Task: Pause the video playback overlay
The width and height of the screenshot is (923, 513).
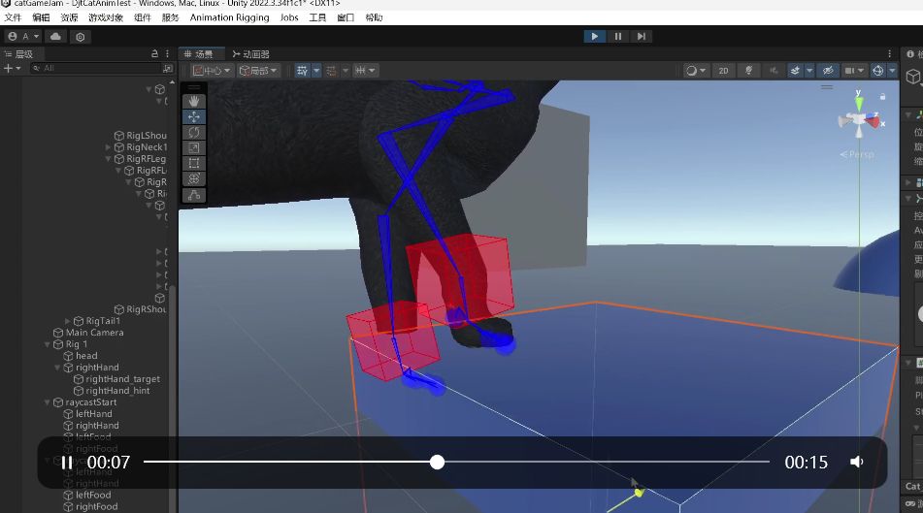Action: 66,463
